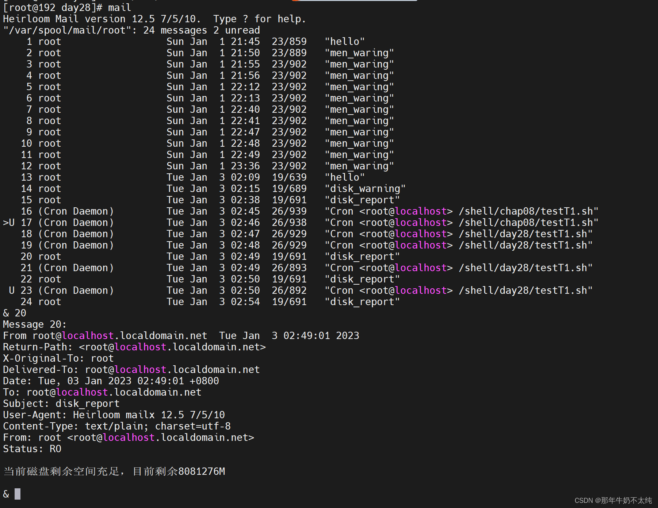Click message 15 time 02:38
The image size is (658, 508).
245,200
